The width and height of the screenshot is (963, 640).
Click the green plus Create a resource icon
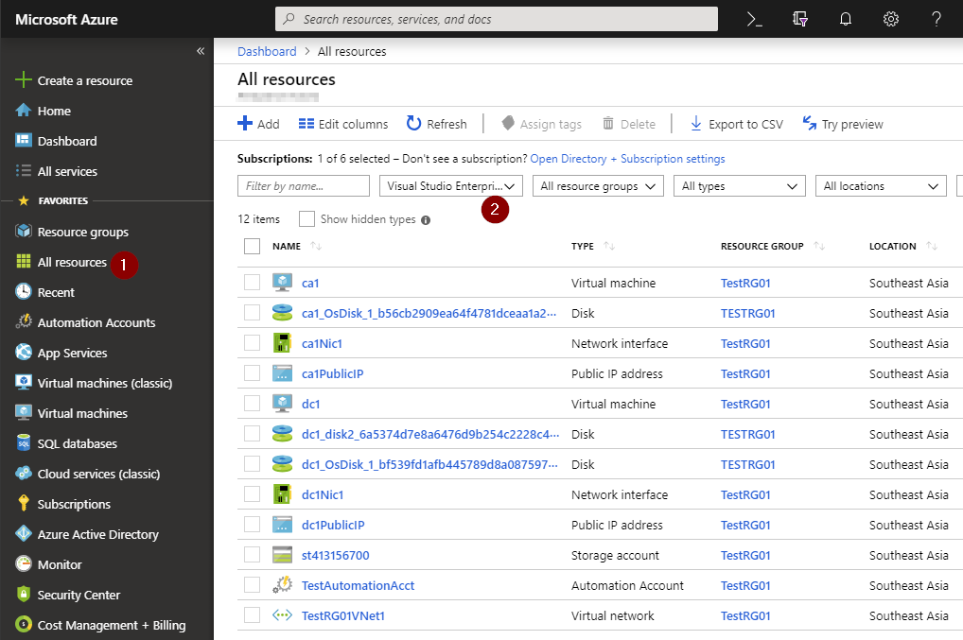tap(24, 79)
